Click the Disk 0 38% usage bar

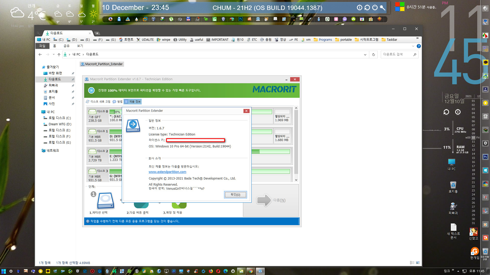[x=116, y=112]
